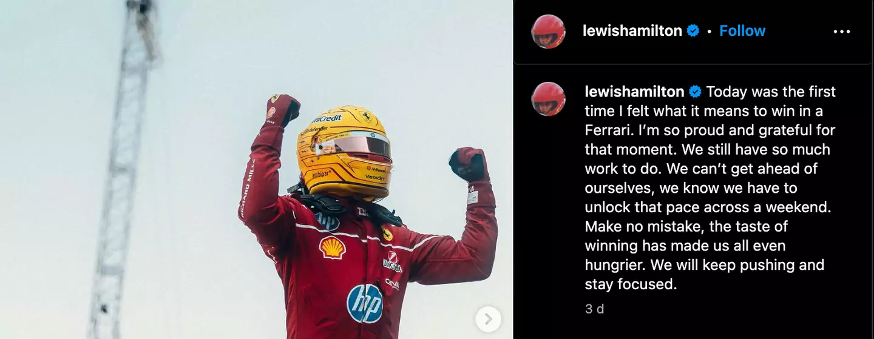The image size is (874, 339).
Task: Click the large HP logo on the suit chest
Action: [x=365, y=303]
